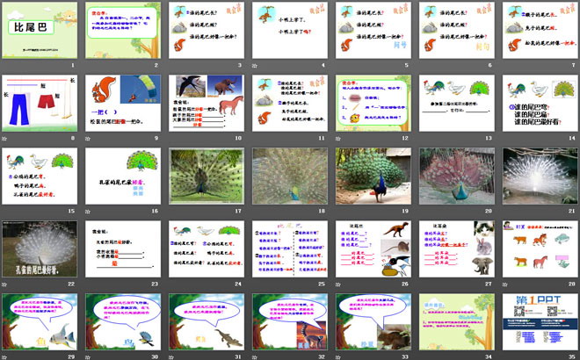Open slide 8 showing blue pants and red shorts
This screenshot has width=580, height=360.
pos(39,103)
